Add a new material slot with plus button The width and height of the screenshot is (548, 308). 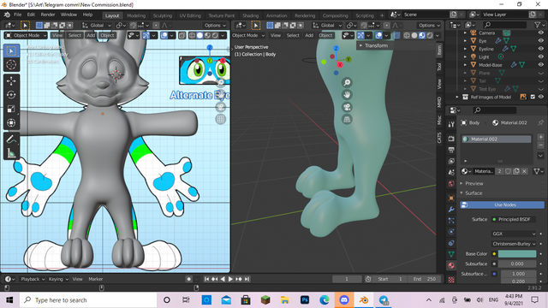tap(540, 137)
